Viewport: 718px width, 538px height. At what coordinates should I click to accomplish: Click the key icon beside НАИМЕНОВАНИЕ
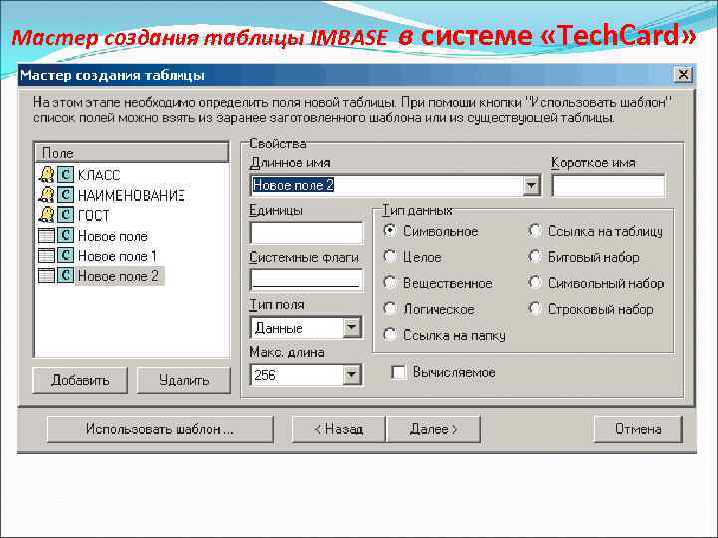click(x=46, y=195)
